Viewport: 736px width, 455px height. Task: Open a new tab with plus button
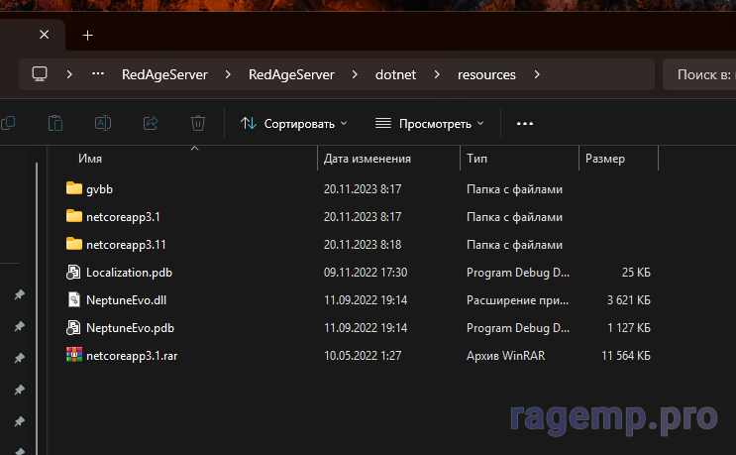pos(87,35)
